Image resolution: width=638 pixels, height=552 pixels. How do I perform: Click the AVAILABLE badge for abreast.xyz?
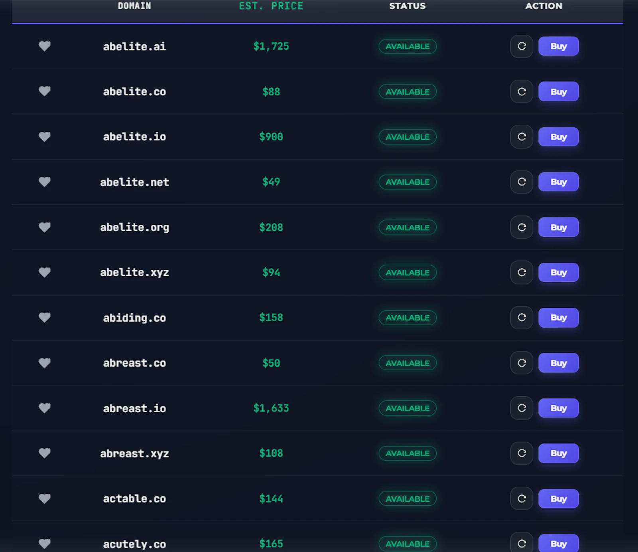tap(408, 453)
